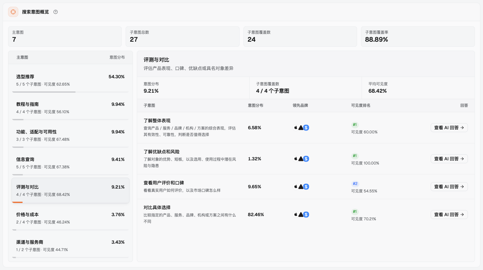Image resolution: width=483 pixels, height=270 pixels.
Task: Click the 了解整体表现 subintent title
Action: [157, 121]
